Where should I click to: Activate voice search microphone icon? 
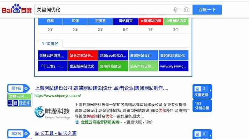(175, 10)
